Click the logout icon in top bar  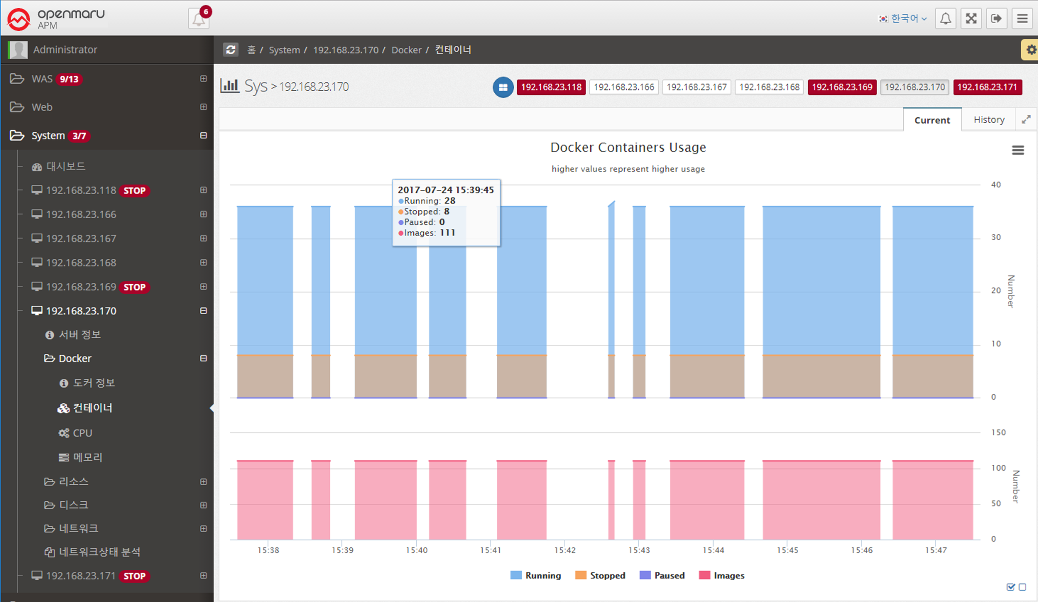(x=997, y=18)
